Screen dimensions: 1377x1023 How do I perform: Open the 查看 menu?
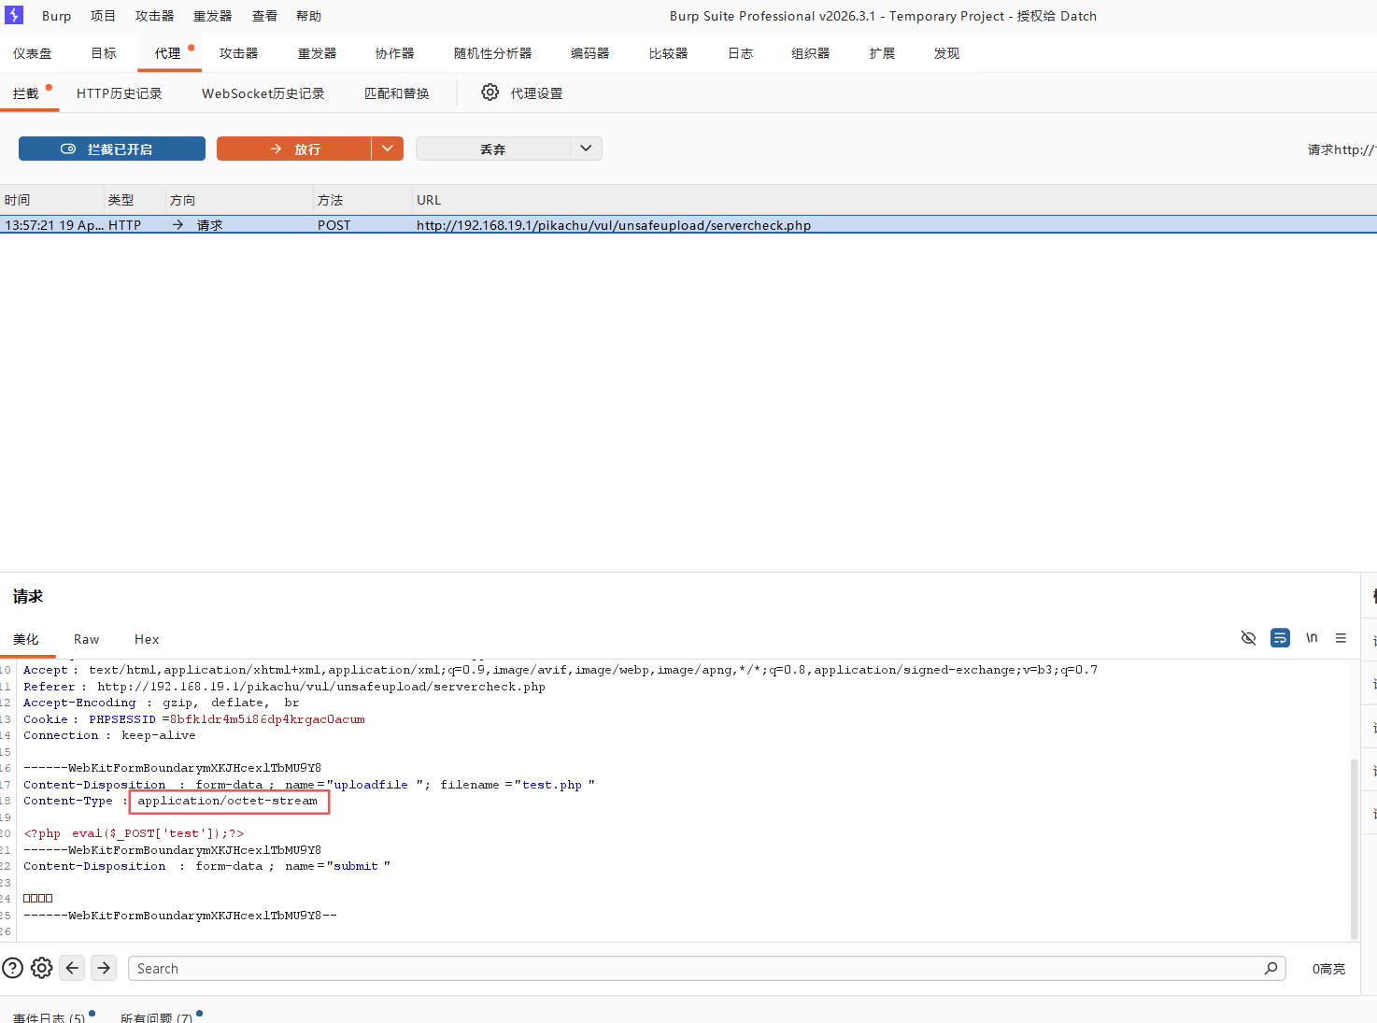coord(264,16)
